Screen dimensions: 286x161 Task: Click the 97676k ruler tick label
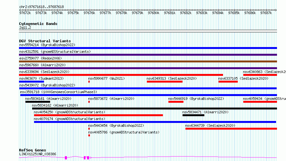click(x=89, y=13)
